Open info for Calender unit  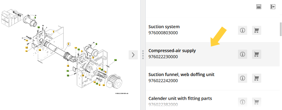coord(242,102)
